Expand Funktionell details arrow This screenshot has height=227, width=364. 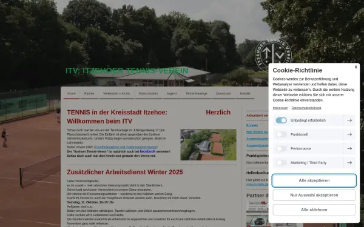349,134
